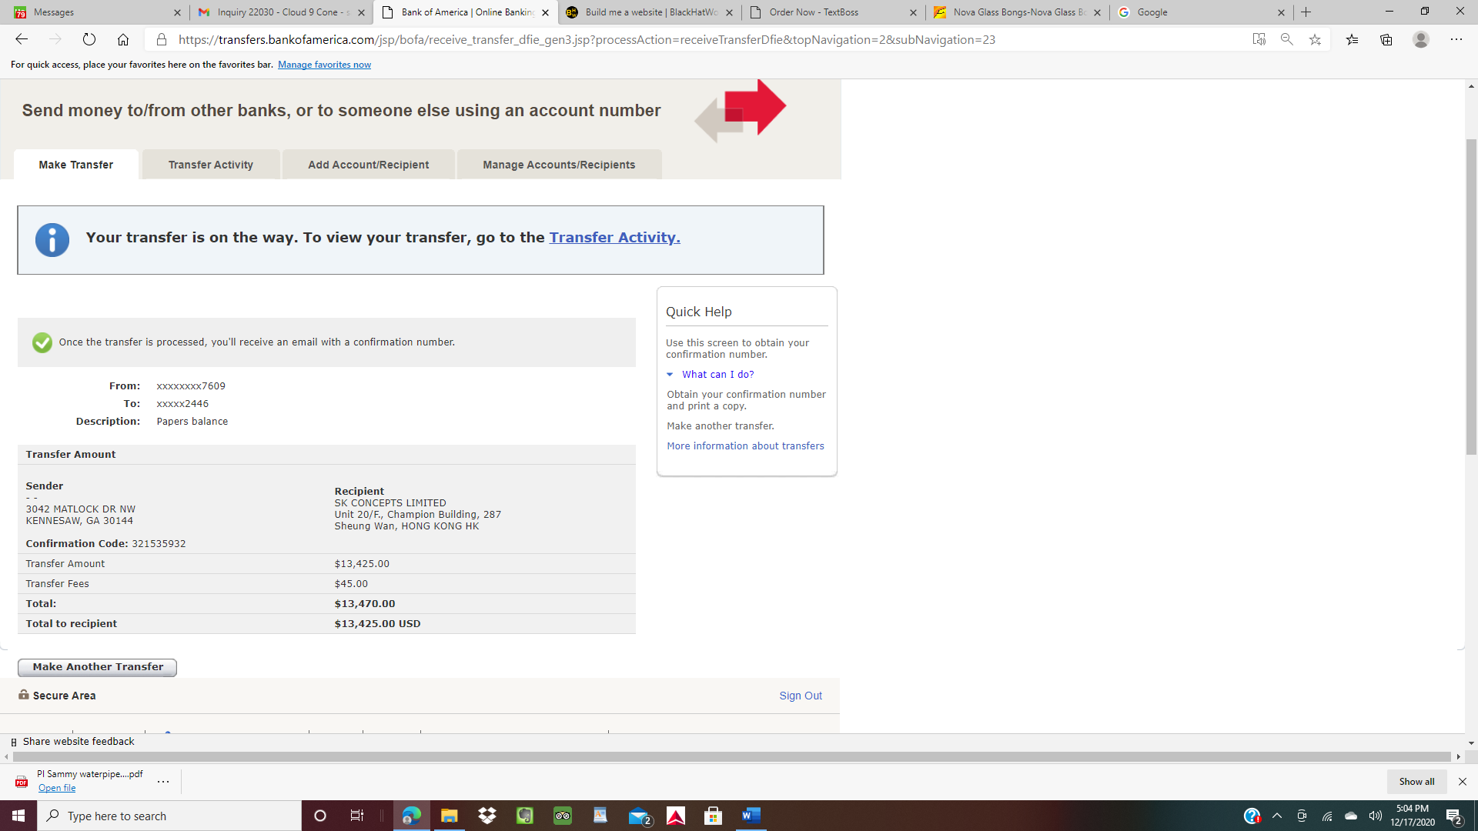Open the zoom control in address bar

[x=1287, y=39]
